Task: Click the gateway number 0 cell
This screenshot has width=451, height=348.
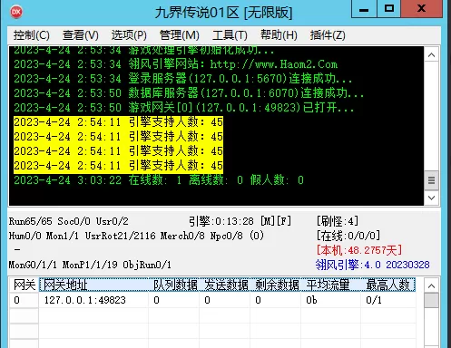Action: [25, 300]
